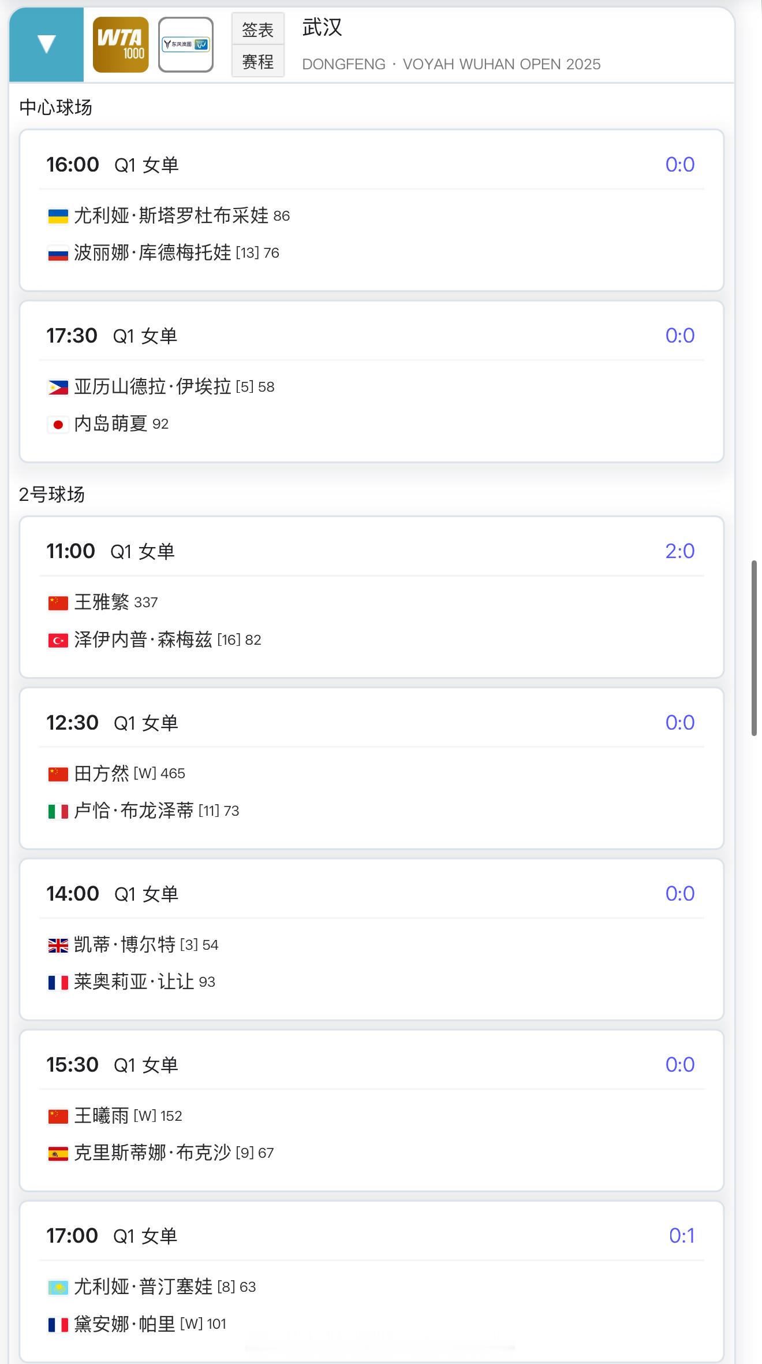Click the tournament title 武汉

click(322, 27)
